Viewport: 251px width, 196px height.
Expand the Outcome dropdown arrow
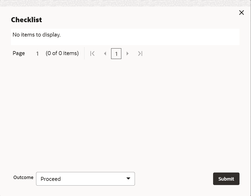tap(128, 179)
